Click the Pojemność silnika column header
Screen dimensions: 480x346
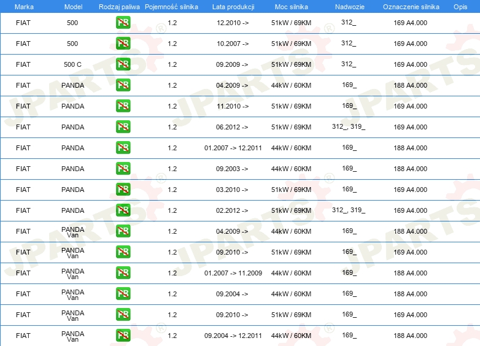point(171,7)
